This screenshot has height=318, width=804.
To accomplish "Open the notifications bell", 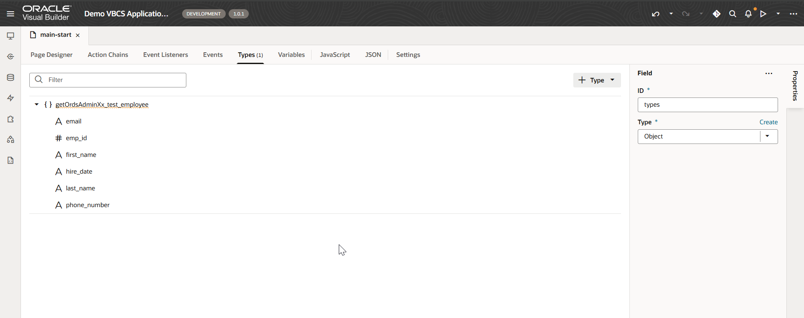I will pyautogui.click(x=748, y=14).
